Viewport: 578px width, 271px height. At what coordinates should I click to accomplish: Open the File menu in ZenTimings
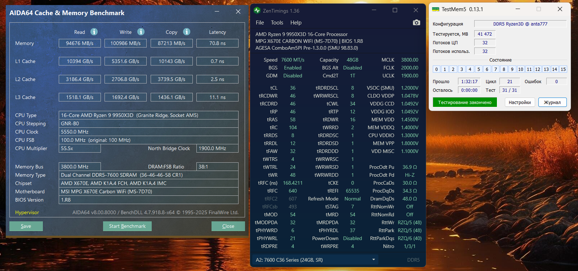click(260, 23)
